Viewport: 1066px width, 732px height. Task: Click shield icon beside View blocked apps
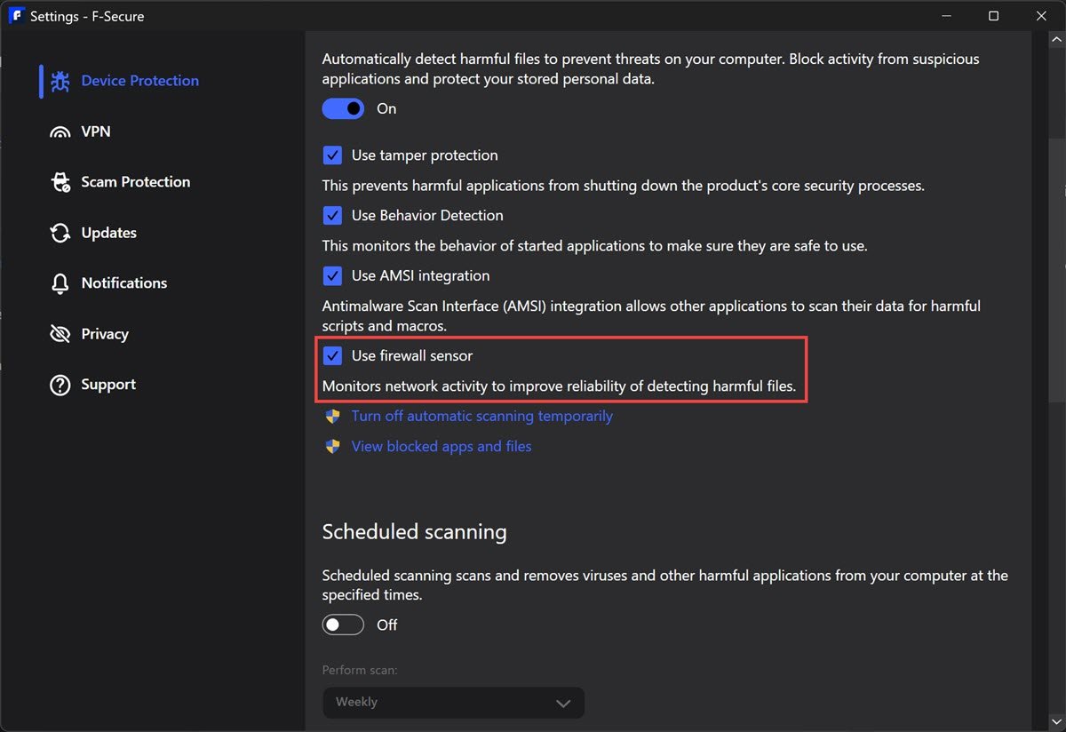(x=332, y=446)
